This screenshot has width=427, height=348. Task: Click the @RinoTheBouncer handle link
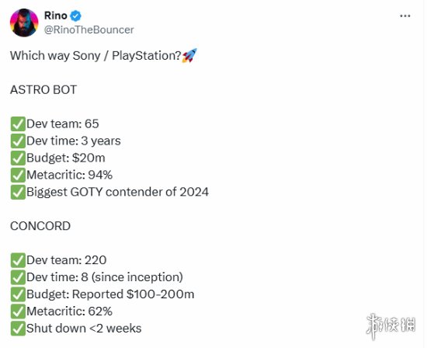coord(89,30)
